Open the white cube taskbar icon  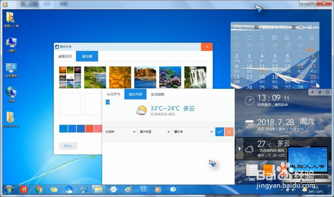click(173, 189)
